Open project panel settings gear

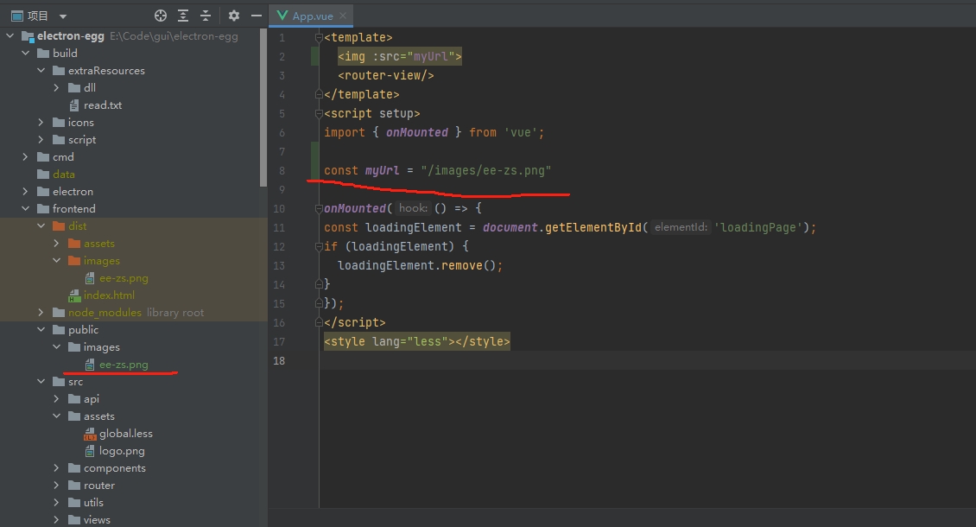click(x=234, y=16)
